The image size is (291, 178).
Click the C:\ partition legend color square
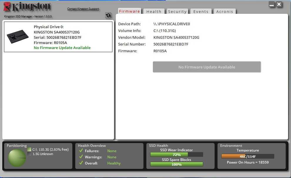[x=29, y=149]
